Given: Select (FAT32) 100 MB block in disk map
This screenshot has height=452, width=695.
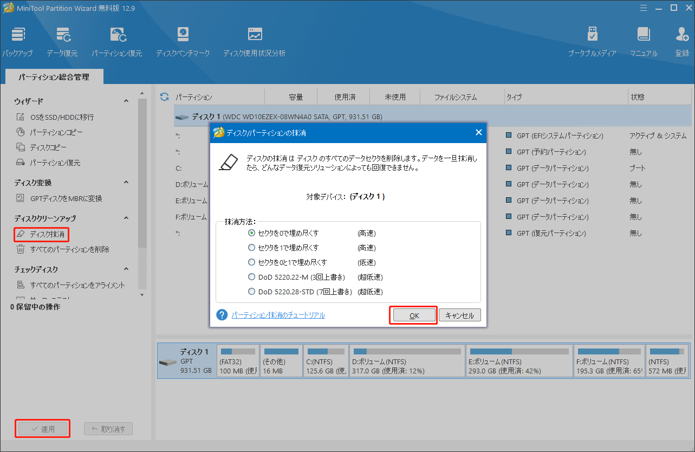Looking at the screenshot, I should point(237,360).
